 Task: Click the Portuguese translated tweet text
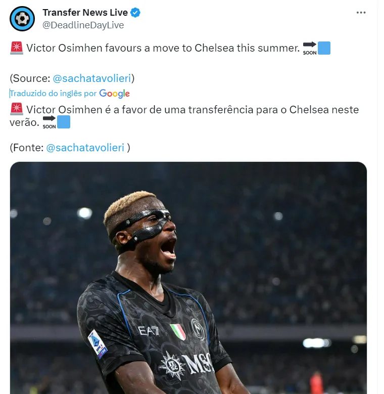pos(184,116)
